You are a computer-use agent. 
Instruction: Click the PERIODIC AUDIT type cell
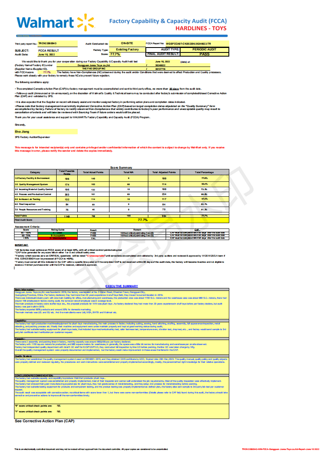pos(204,50)
